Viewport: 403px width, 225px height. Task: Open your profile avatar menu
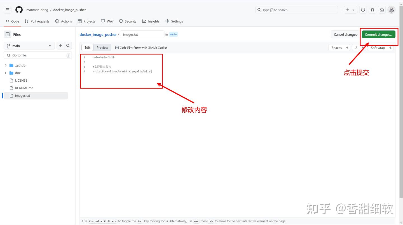pyautogui.click(x=392, y=10)
